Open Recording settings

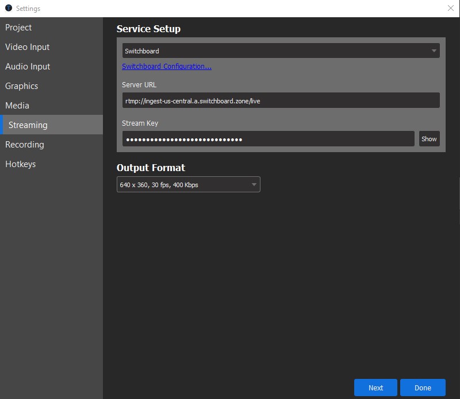click(x=24, y=144)
